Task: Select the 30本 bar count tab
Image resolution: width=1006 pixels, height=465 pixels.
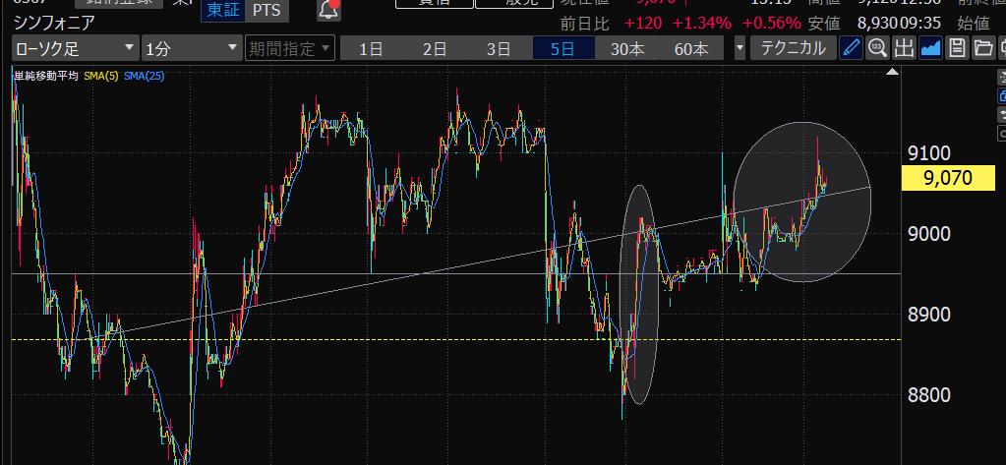Action: pos(627,48)
